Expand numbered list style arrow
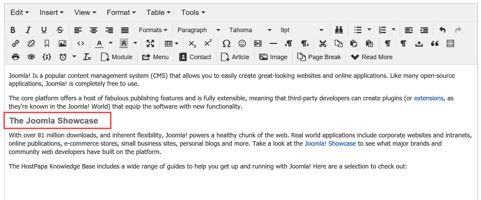Image resolution: width=481 pixels, height=200 pixels. 393,30
